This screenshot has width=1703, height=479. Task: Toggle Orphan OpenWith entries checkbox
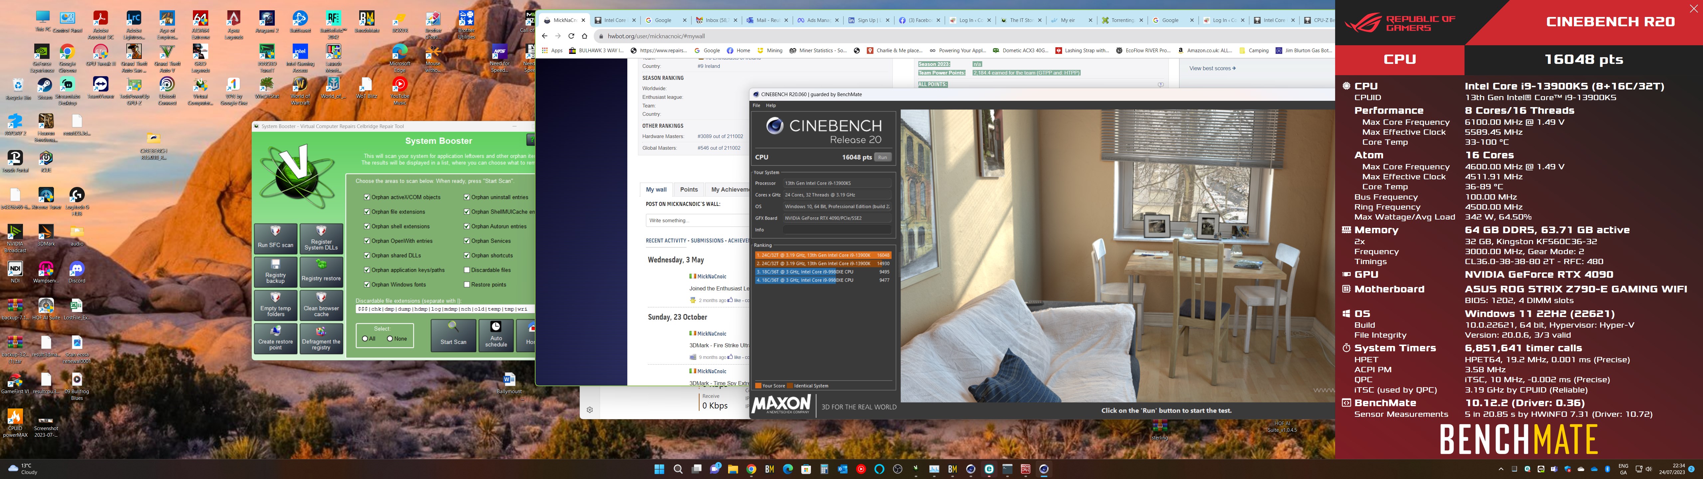pyautogui.click(x=367, y=241)
